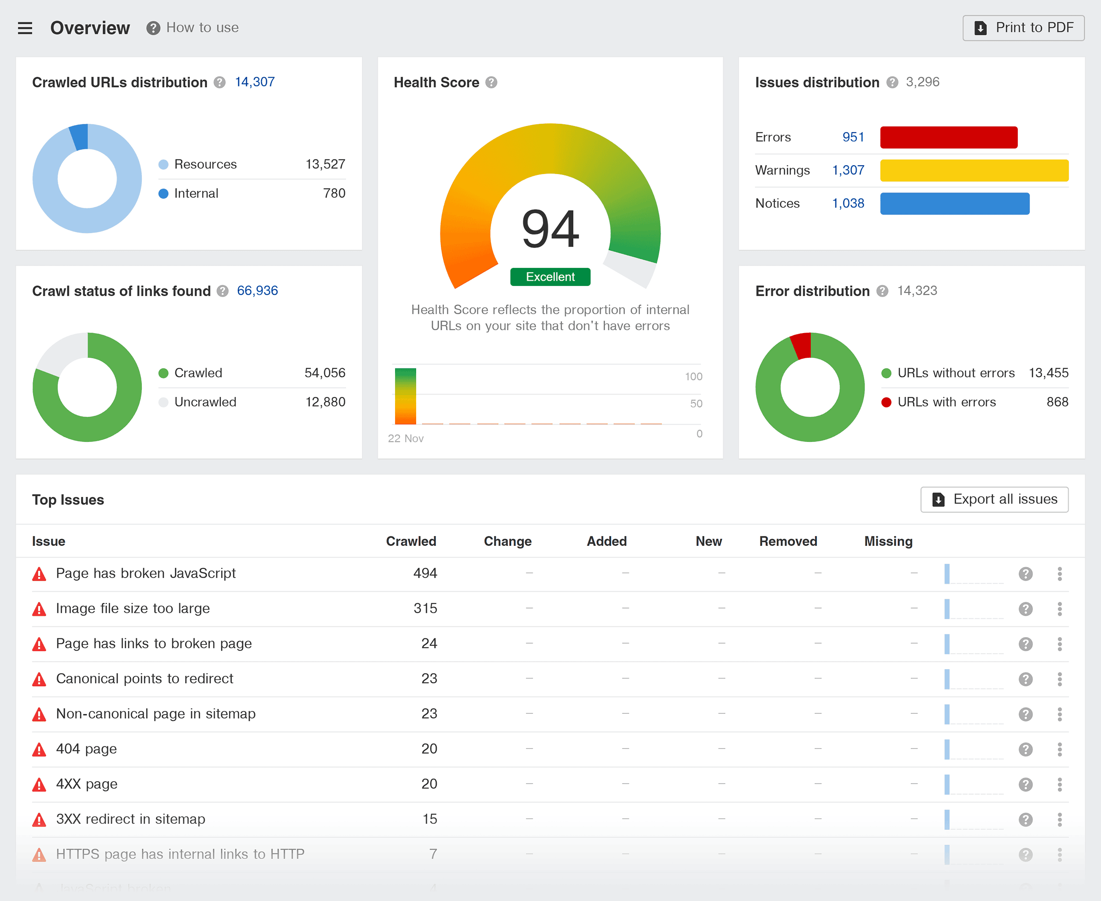
Task: Click the question-mark icon for the 404 page issue
Action: 1026,749
